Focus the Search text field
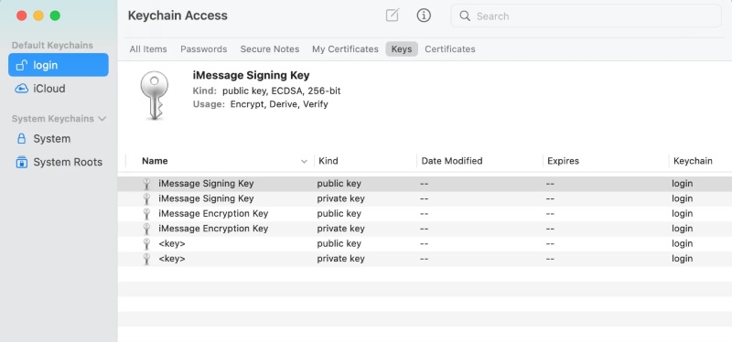This screenshot has height=342, width=732. (x=586, y=16)
